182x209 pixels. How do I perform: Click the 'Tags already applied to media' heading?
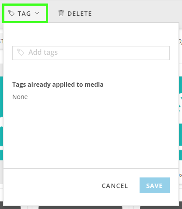(x=58, y=85)
